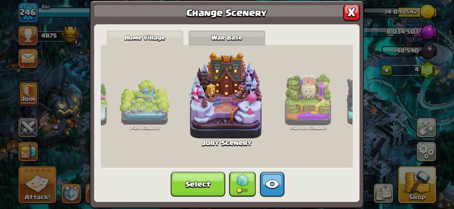This screenshot has width=454, height=209.
Task: Open the shield protection icon
Action: click(x=71, y=194)
